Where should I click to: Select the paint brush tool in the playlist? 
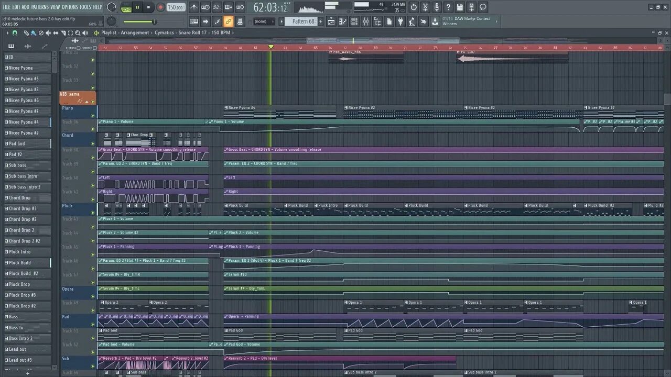pyautogui.click(x=34, y=33)
